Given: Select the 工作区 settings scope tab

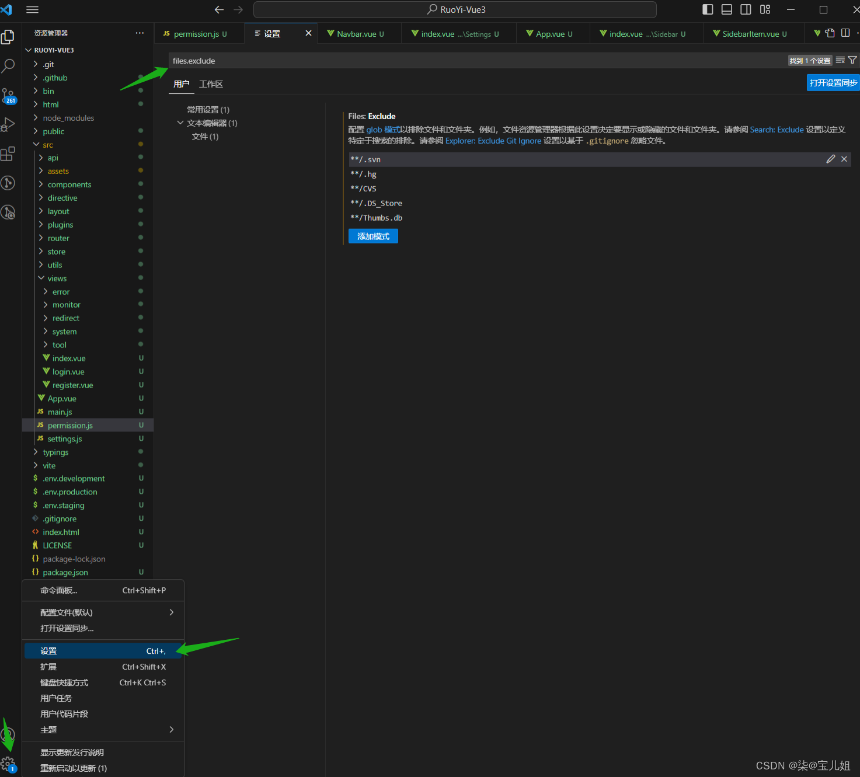Looking at the screenshot, I should (x=211, y=84).
